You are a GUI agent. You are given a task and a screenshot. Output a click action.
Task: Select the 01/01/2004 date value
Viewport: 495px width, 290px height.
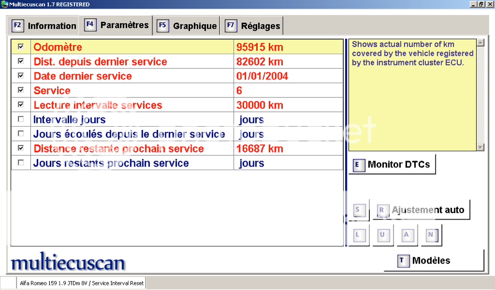[262, 76]
